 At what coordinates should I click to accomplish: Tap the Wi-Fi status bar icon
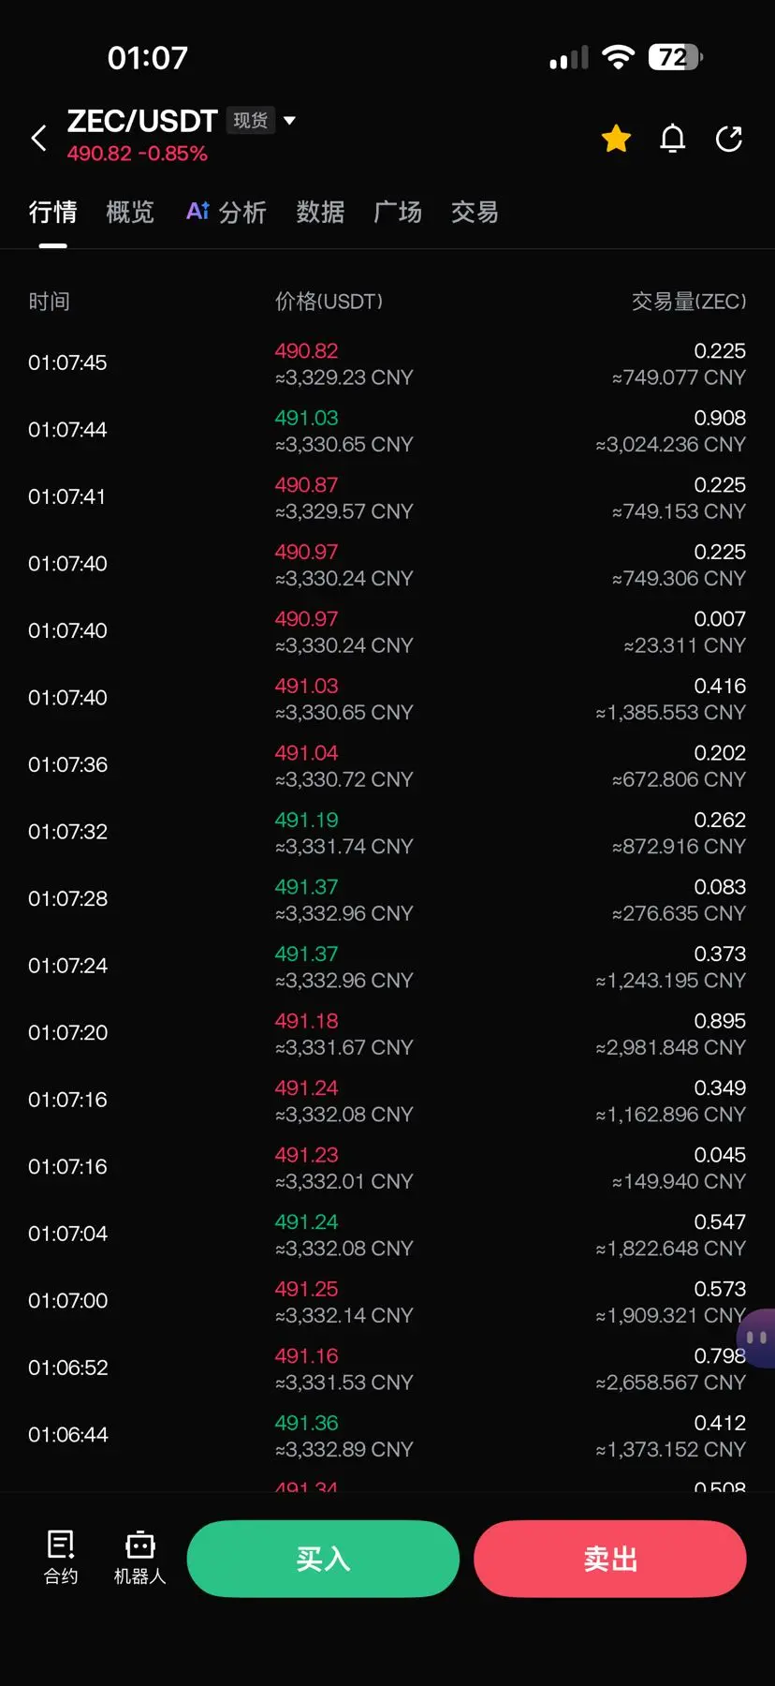click(x=619, y=57)
